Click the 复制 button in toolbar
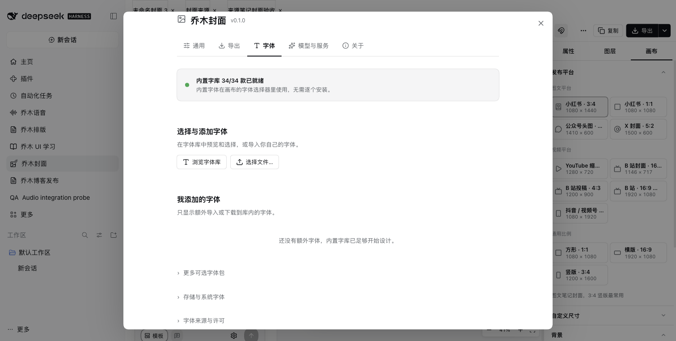The image size is (676, 341). (x=608, y=30)
